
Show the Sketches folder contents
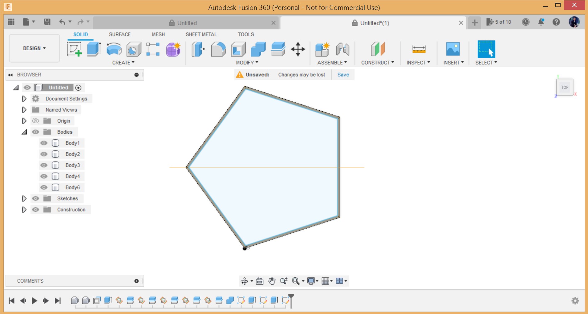pyautogui.click(x=24, y=198)
